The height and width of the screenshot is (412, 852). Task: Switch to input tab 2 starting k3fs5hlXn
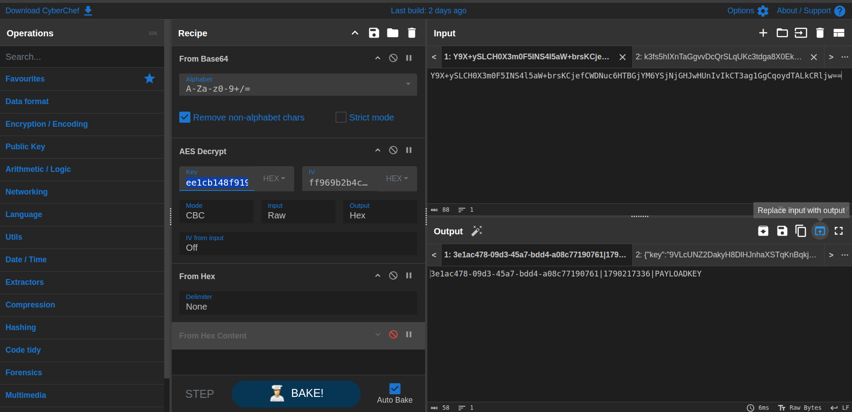[718, 57]
